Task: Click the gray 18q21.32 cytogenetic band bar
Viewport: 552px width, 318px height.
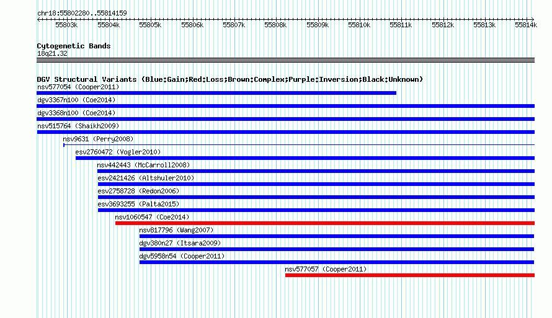Action: click(285, 60)
